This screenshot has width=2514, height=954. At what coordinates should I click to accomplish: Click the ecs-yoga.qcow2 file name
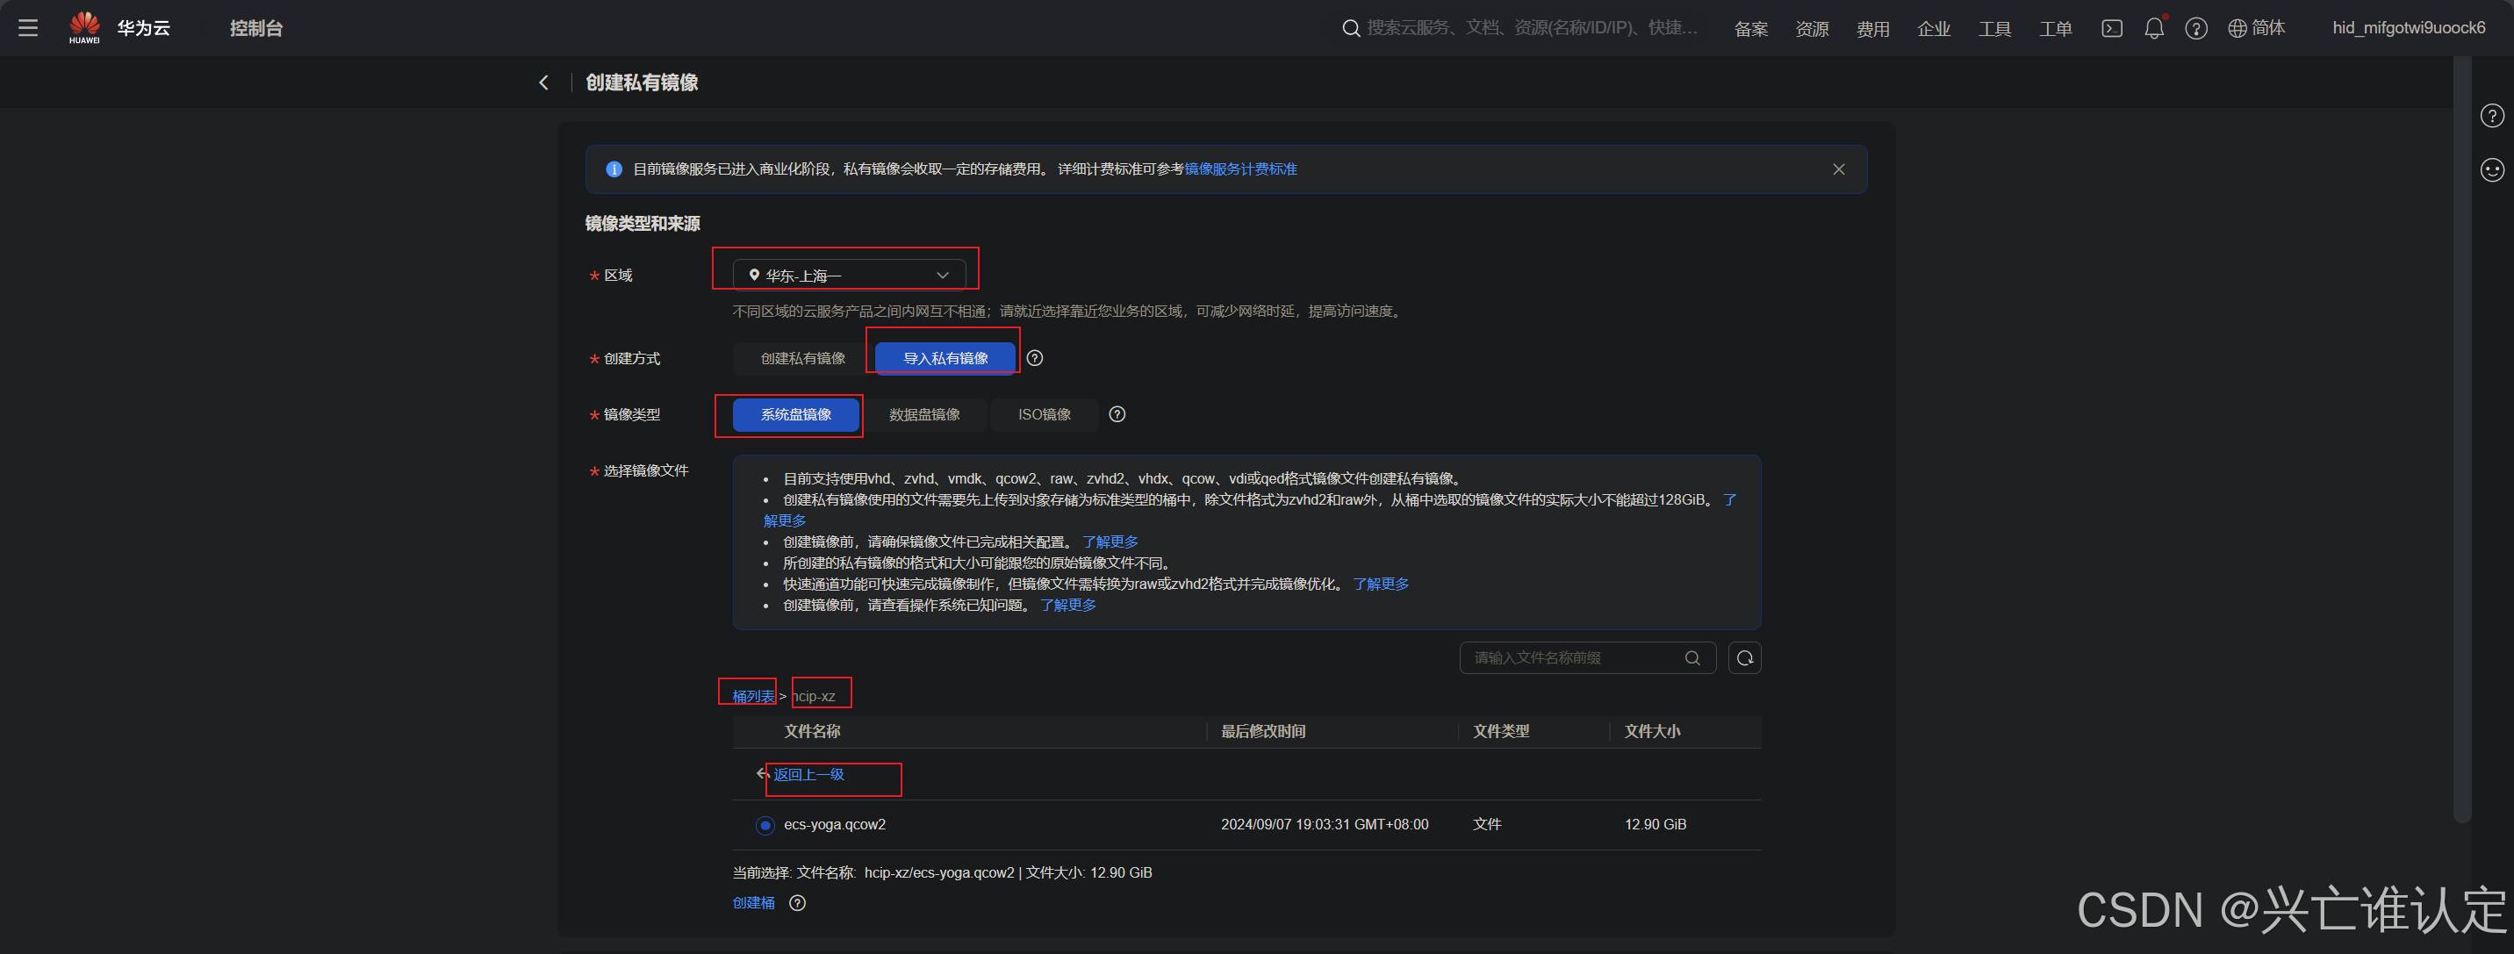click(x=835, y=825)
